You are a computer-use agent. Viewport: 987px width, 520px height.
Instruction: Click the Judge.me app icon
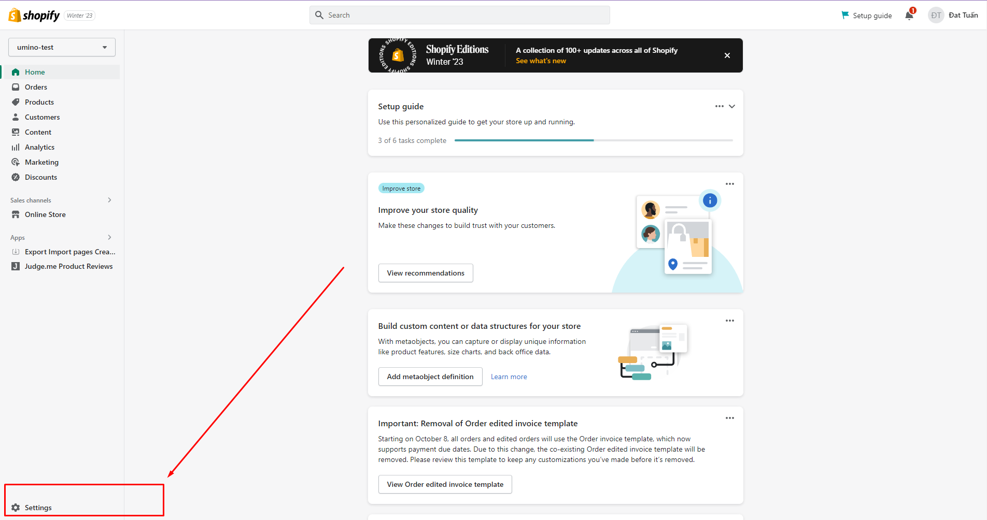(x=16, y=266)
